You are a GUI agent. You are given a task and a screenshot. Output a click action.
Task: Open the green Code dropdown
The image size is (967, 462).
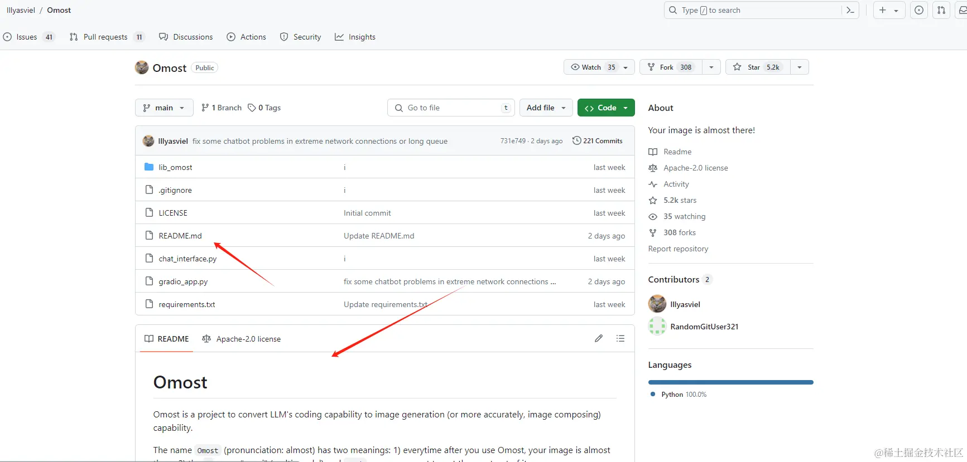tap(606, 108)
